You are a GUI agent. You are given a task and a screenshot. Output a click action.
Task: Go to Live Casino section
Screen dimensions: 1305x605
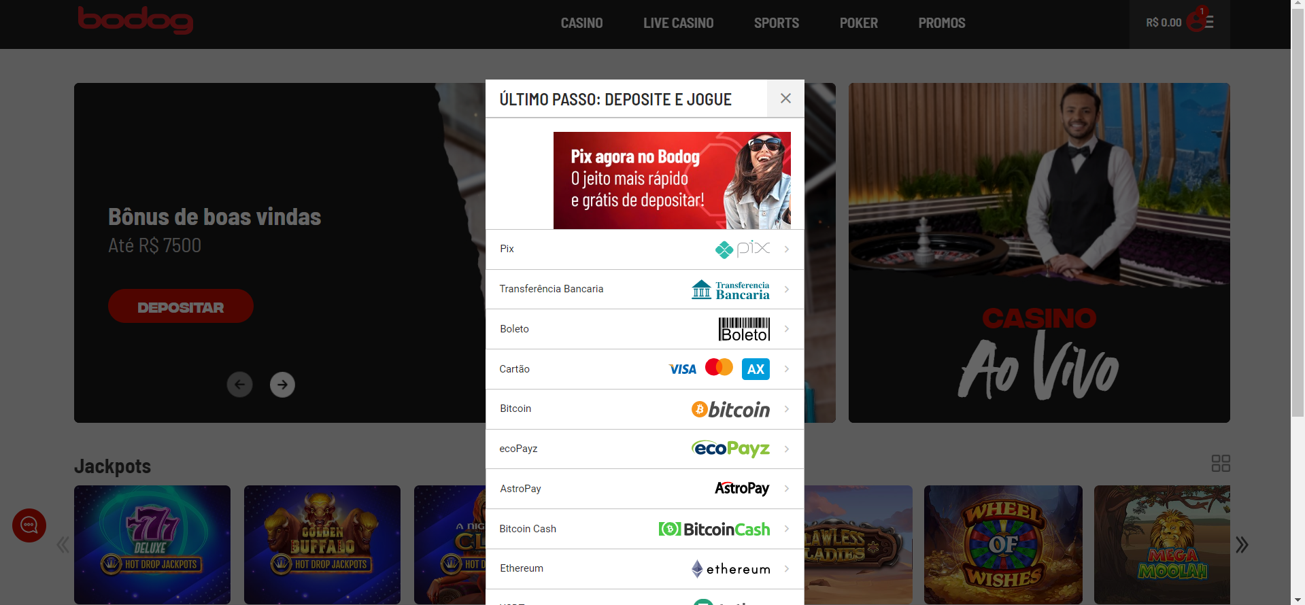tap(678, 23)
